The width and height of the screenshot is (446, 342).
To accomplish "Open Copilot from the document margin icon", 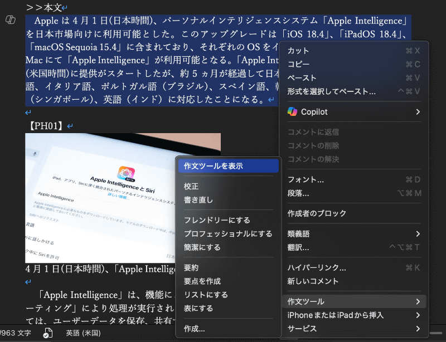I will pos(9,20).
